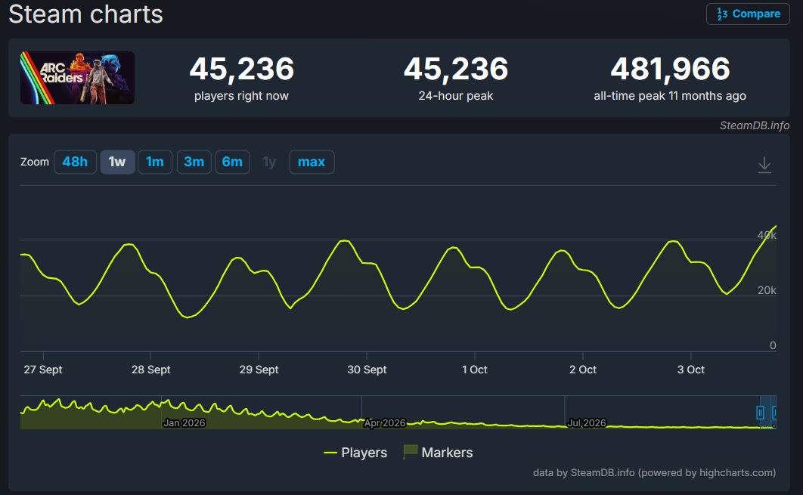Click the 2 Oct axis label

(583, 370)
